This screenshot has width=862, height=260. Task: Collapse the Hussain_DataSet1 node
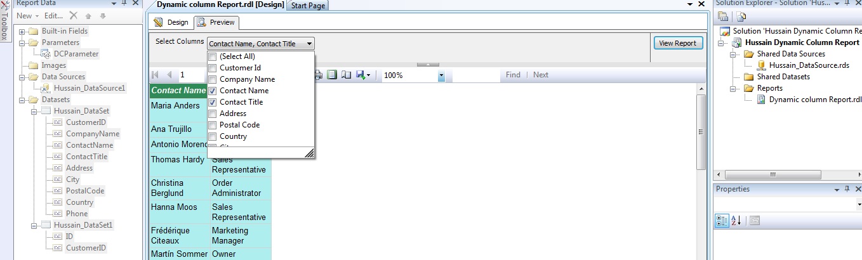[x=33, y=225]
